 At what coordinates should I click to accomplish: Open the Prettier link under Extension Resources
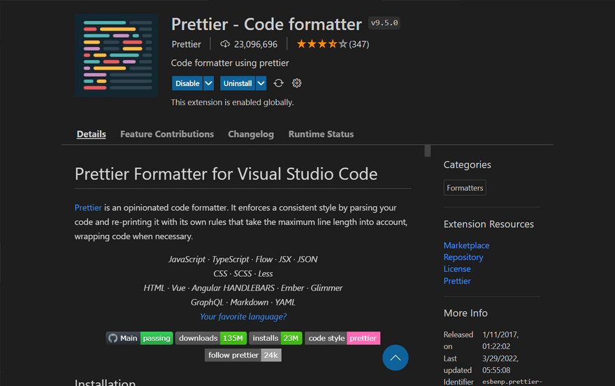click(x=457, y=281)
